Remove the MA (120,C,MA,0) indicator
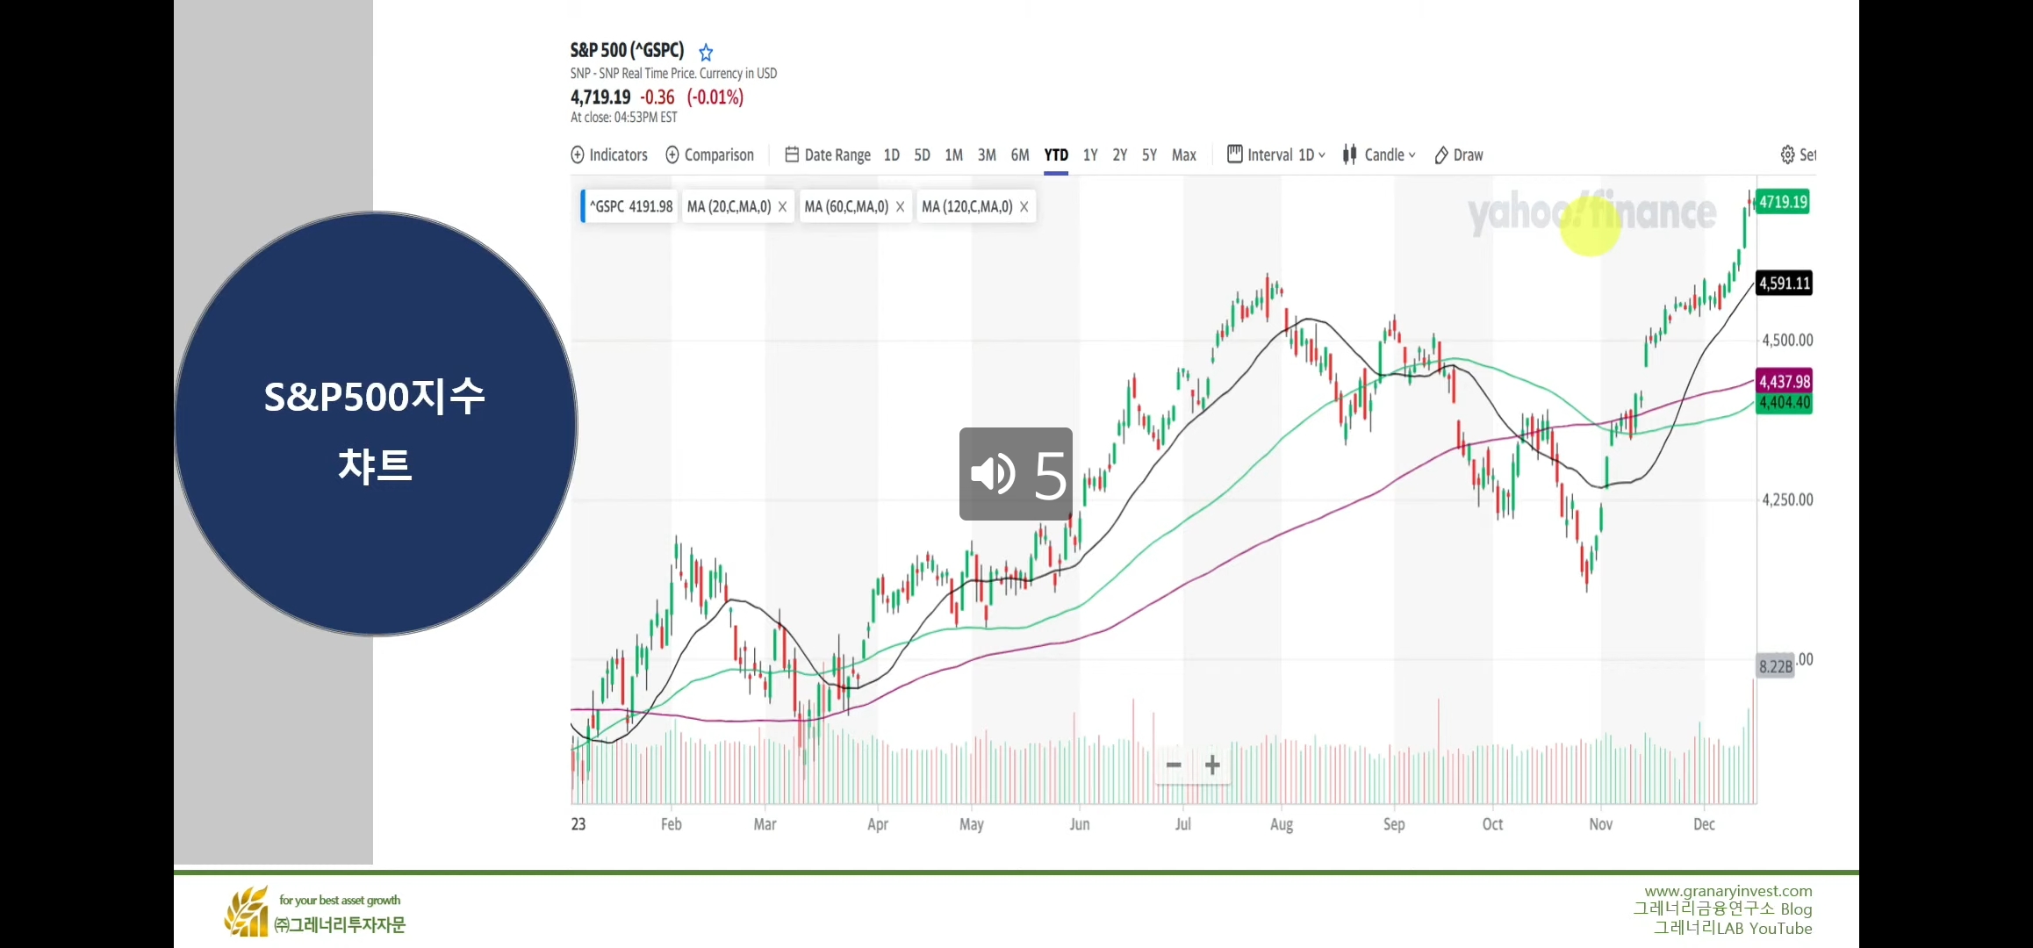This screenshot has width=2033, height=948. pos(1024,207)
